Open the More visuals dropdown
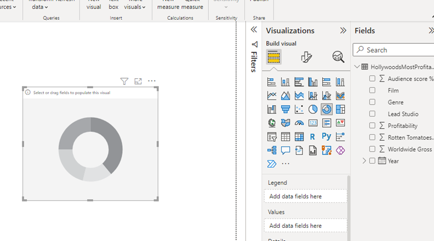434x241 pixels. click(134, 7)
